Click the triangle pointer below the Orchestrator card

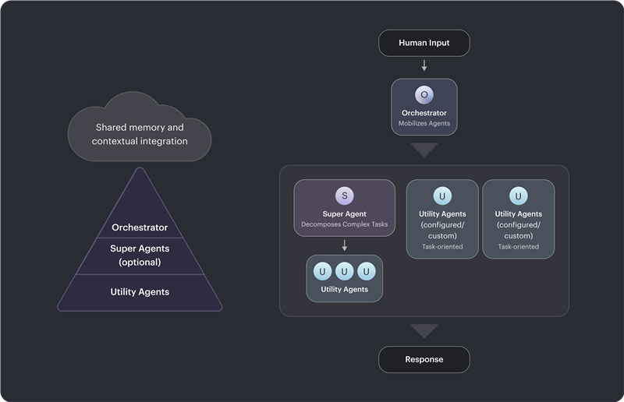(424, 150)
